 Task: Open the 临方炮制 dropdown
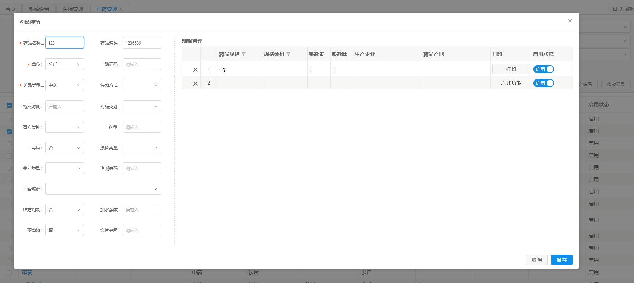[x=64, y=209]
